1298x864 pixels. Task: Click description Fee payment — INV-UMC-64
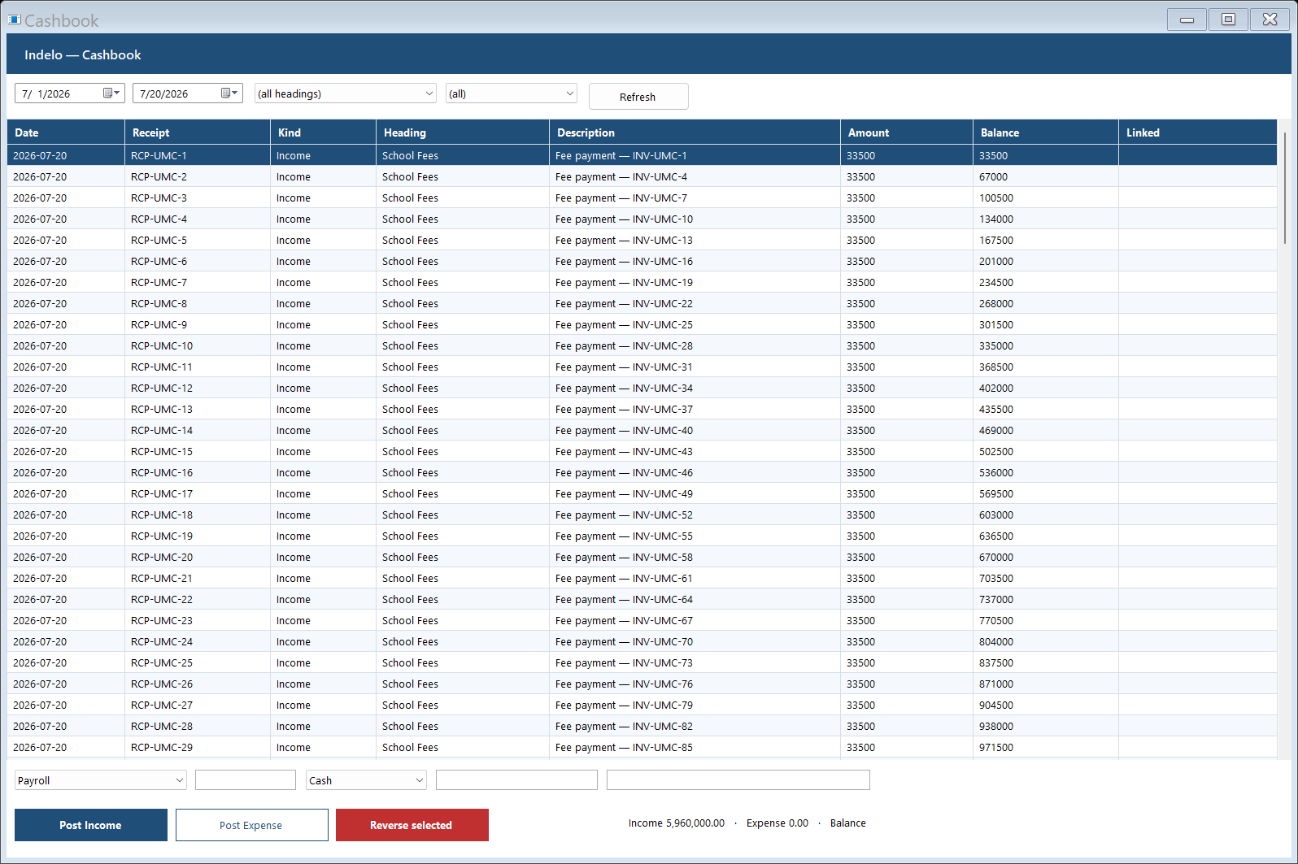[625, 599]
